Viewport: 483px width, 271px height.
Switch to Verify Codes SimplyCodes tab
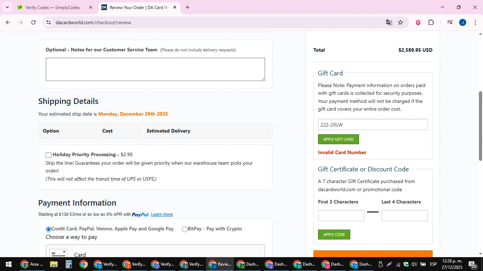click(52, 7)
